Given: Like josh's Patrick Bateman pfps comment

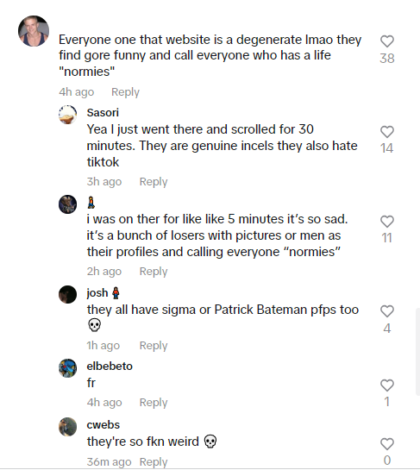Looking at the screenshot, I should click(x=387, y=311).
